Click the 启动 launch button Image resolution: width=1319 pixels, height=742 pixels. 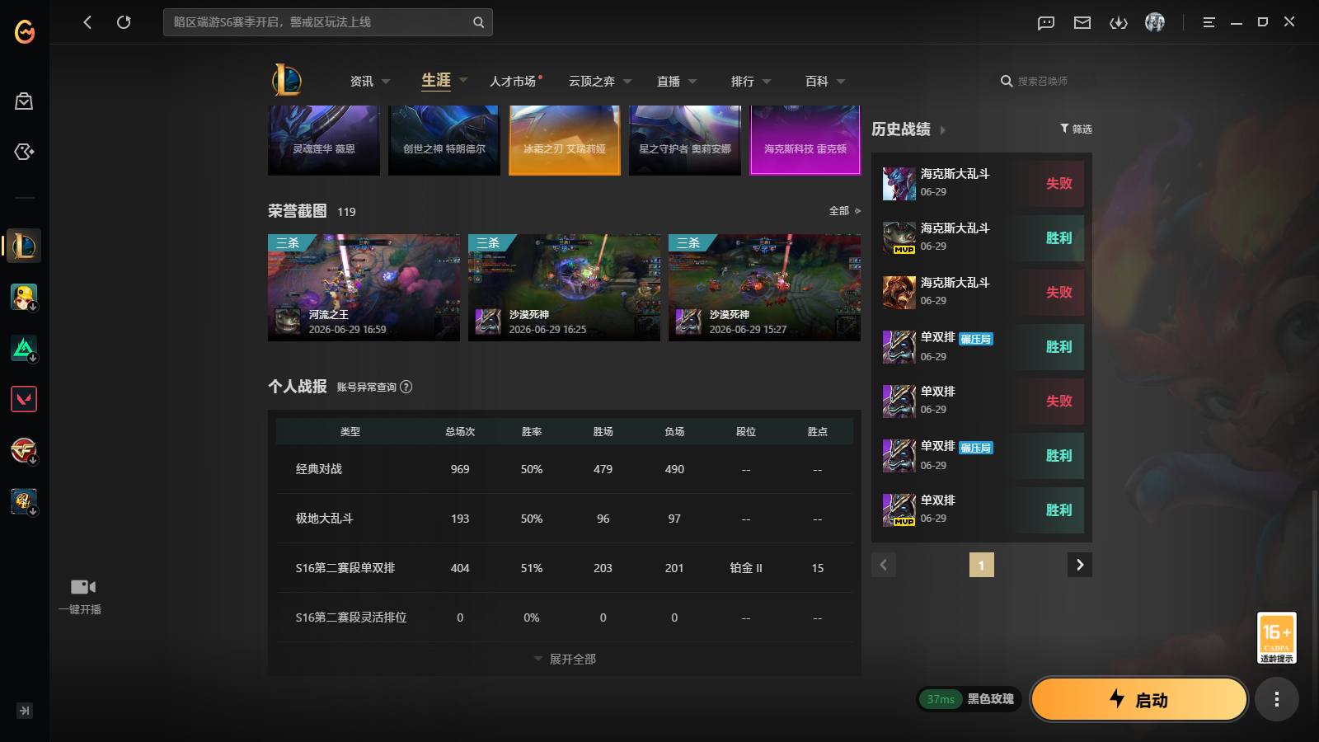point(1139,699)
